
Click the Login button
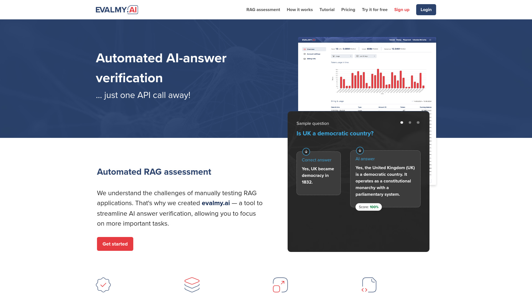426,9
